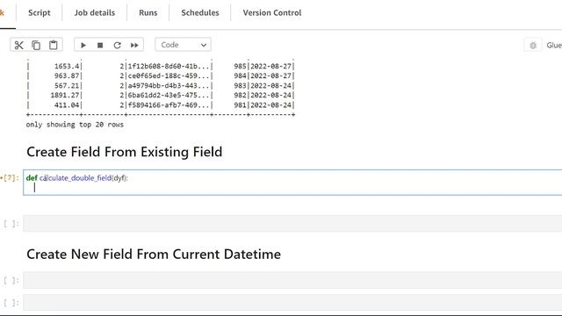Run the selected cell
Viewport: 562px width, 316px height.
point(83,45)
